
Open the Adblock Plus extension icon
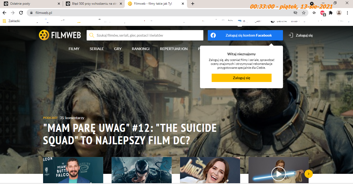[x=322, y=12]
